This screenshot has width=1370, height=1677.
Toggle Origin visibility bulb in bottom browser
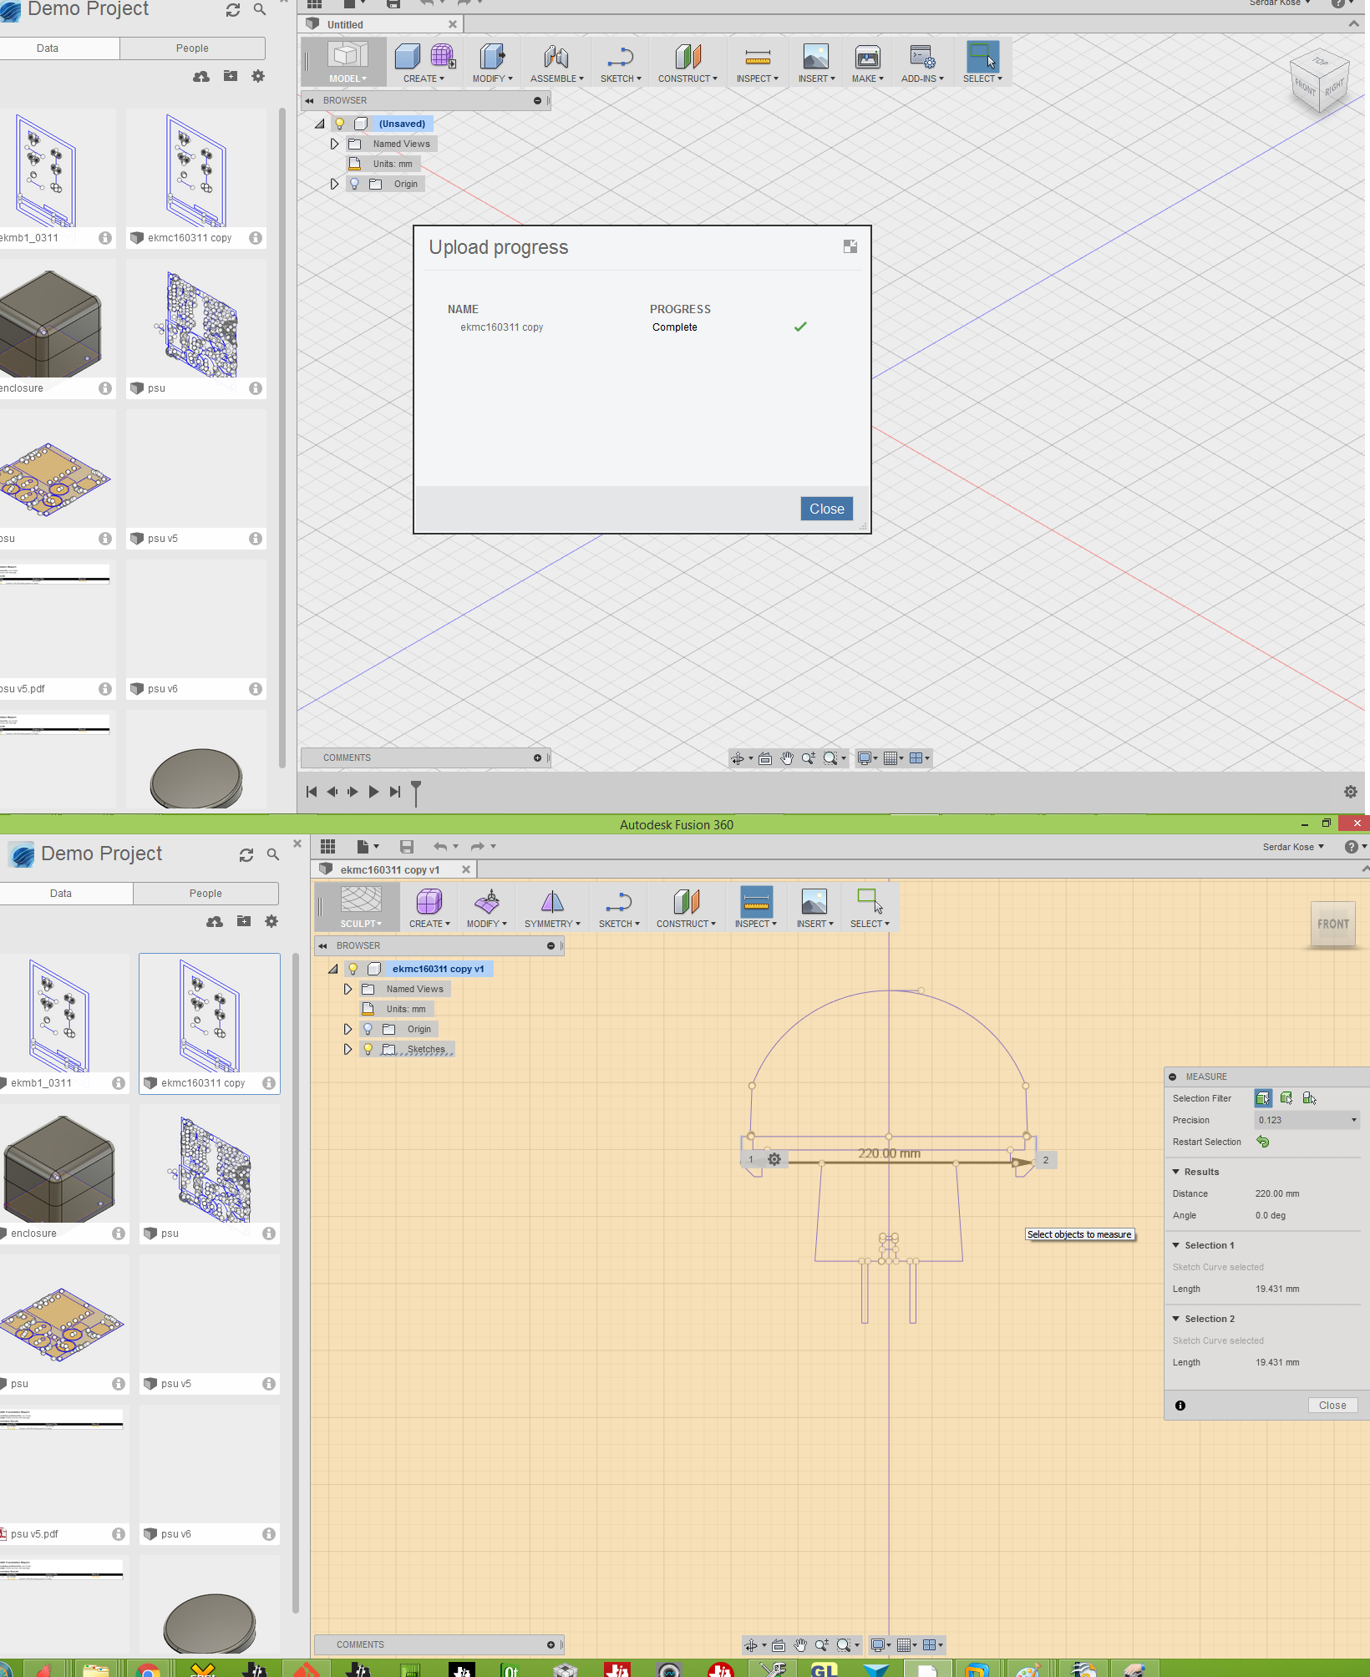368,1029
